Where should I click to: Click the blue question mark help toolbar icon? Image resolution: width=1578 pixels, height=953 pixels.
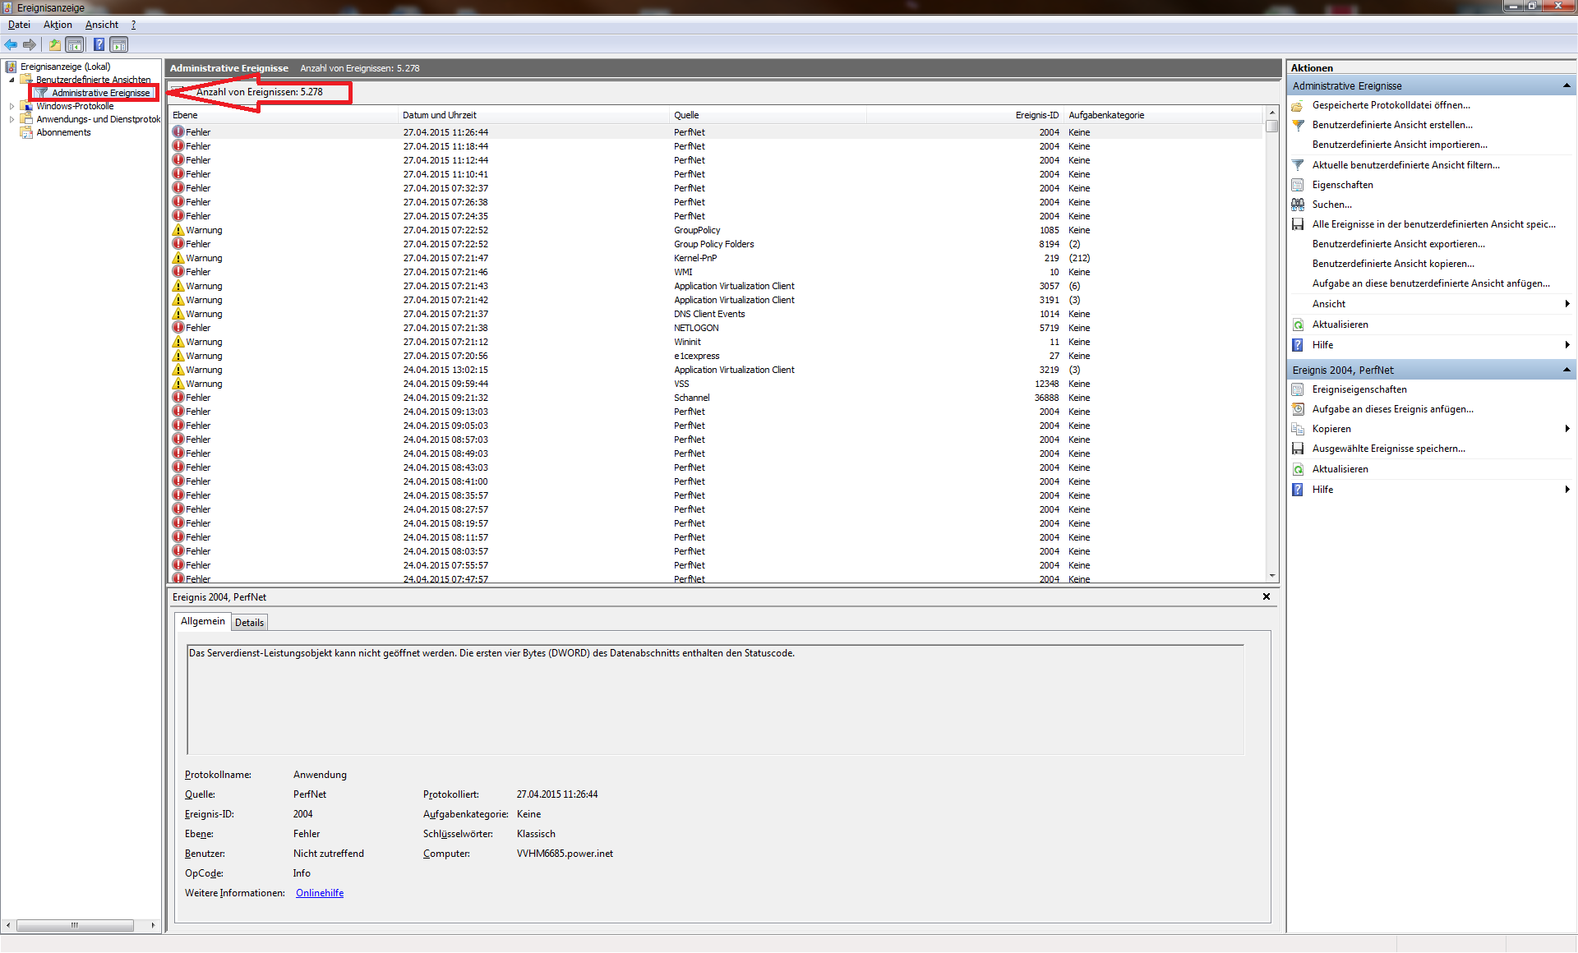tap(99, 44)
